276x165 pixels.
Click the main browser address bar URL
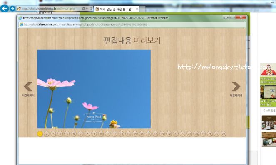pos(48,8)
